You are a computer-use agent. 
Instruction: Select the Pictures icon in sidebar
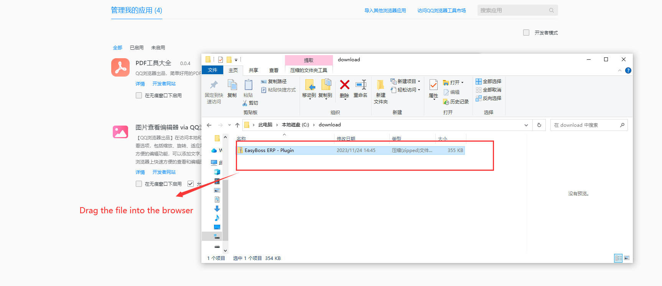[x=217, y=190]
